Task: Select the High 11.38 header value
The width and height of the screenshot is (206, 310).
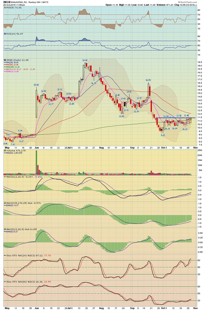Action: [124, 5]
